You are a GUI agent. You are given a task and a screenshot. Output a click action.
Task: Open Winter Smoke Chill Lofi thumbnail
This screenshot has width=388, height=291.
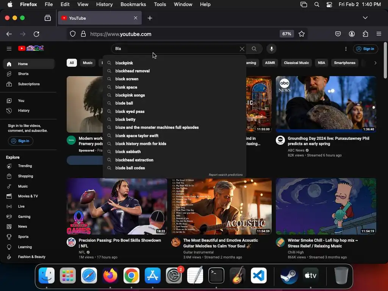326,207
